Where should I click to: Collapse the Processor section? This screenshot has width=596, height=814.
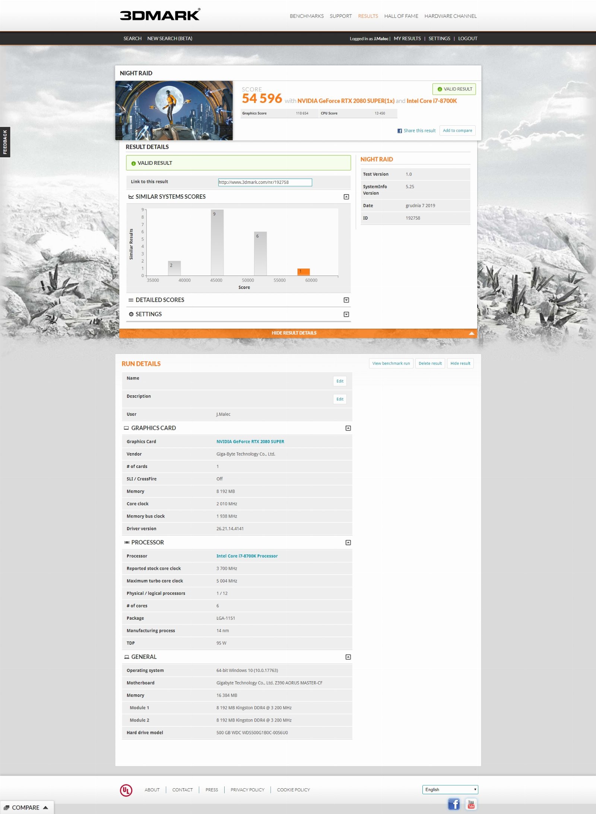coord(348,543)
